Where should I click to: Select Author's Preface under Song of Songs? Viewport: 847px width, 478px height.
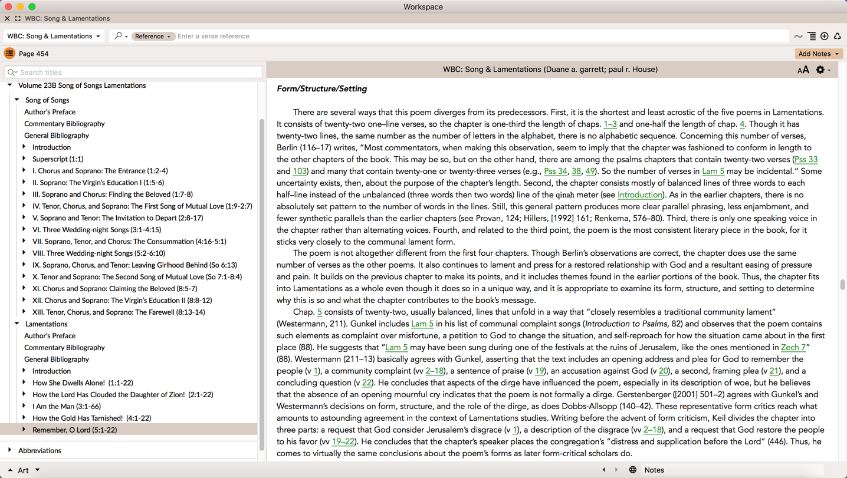pos(50,112)
